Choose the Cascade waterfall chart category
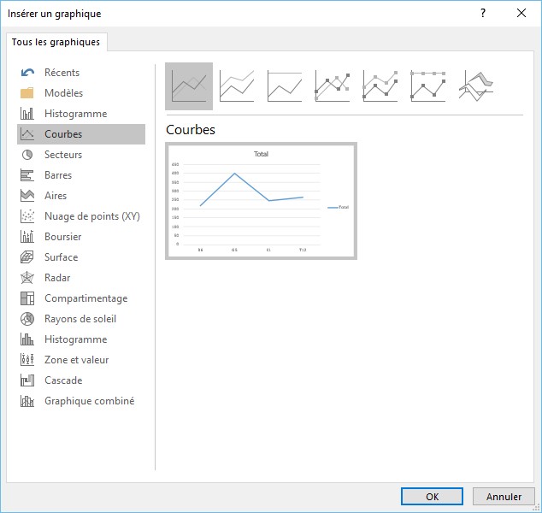 click(63, 380)
